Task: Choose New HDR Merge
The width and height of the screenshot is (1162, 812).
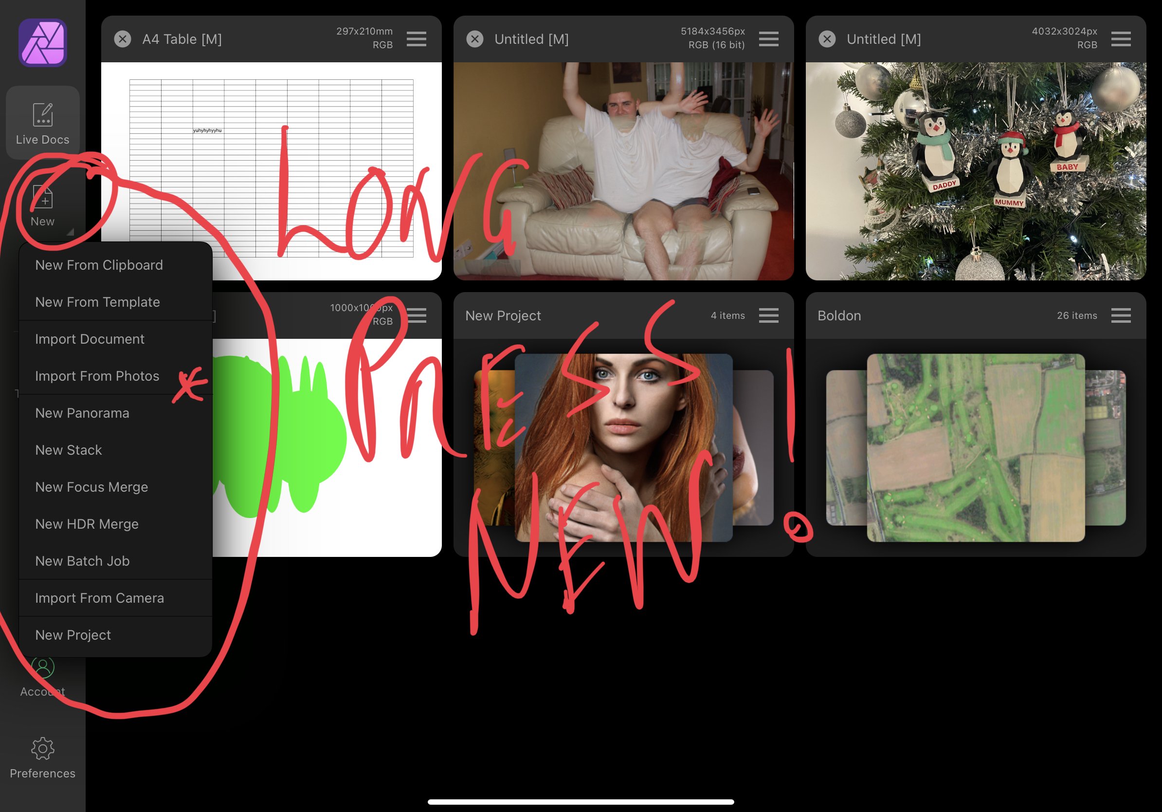Action: tap(115, 523)
